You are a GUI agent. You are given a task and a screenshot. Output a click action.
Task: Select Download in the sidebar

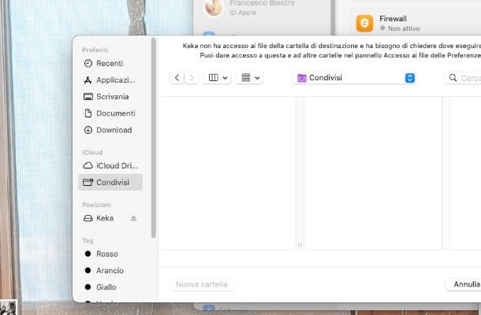coord(110,130)
